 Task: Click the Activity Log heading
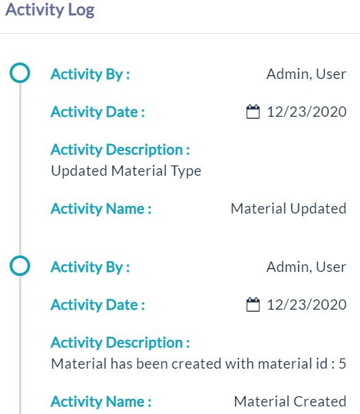[50, 10]
